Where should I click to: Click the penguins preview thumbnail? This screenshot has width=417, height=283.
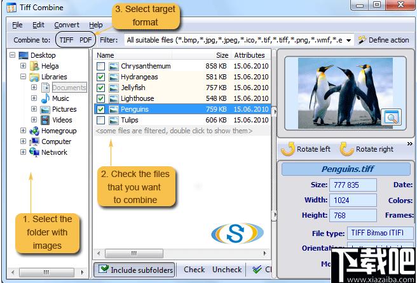tap(345, 93)
